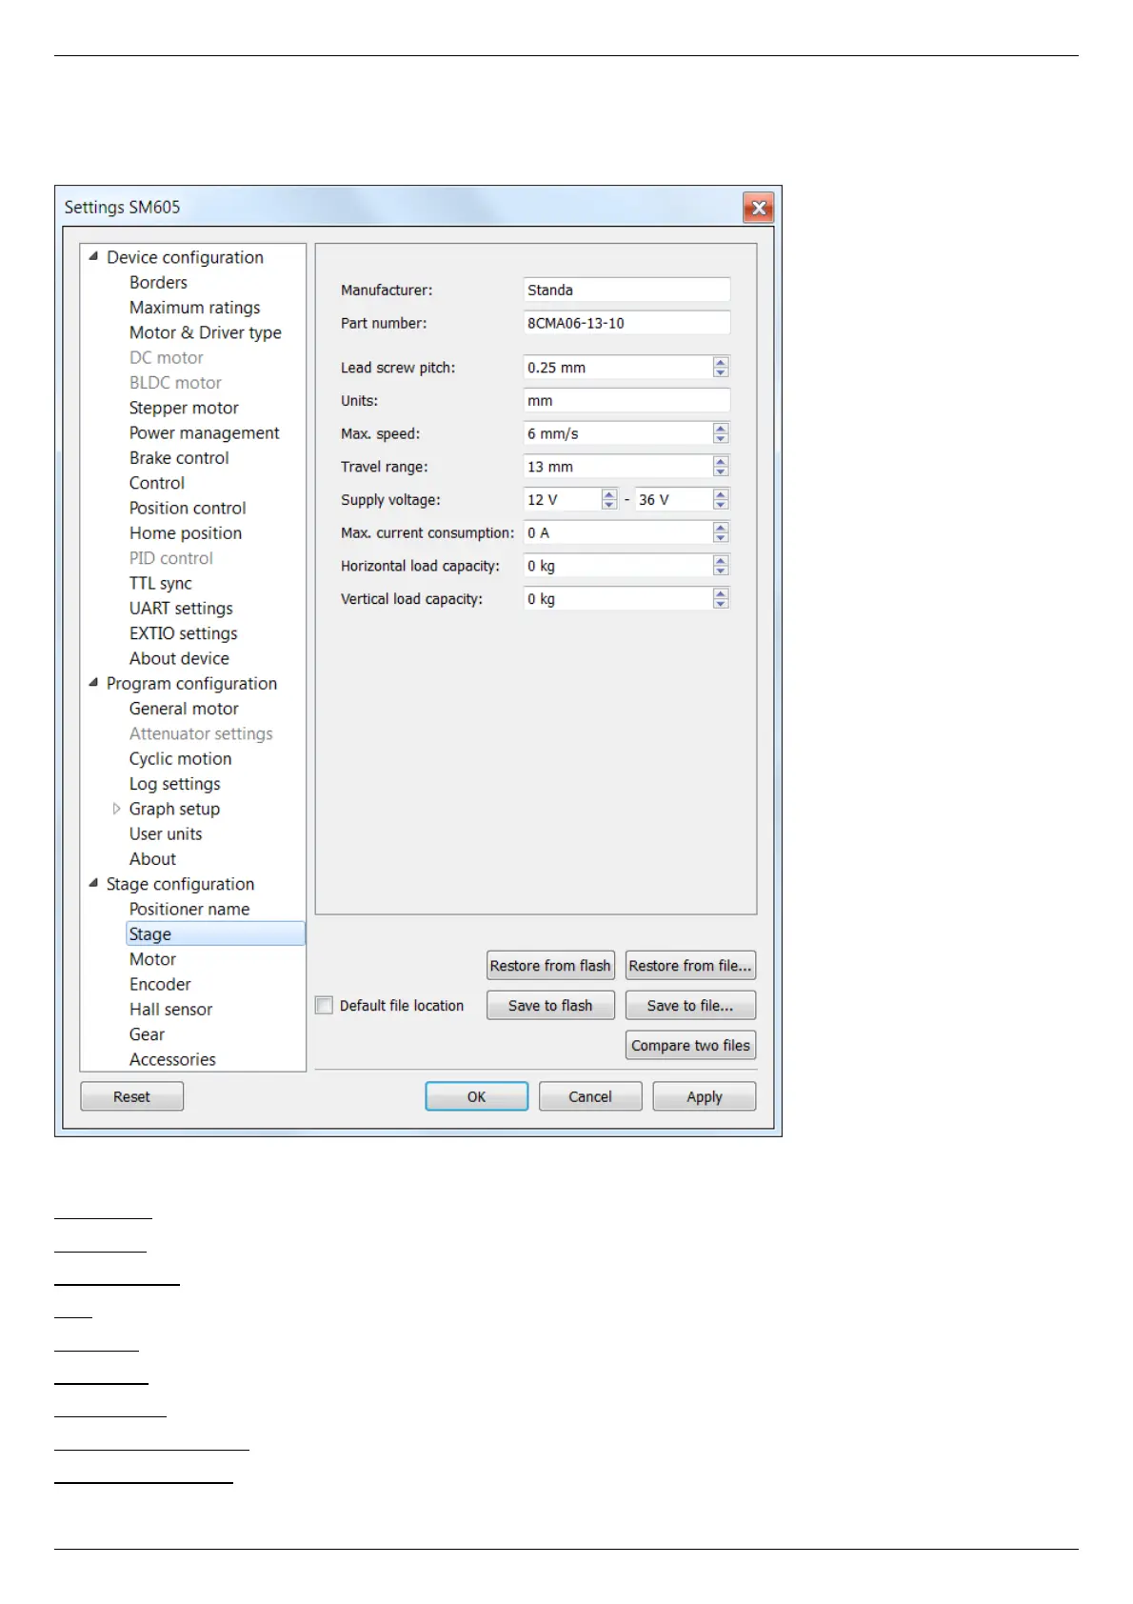Collapse the Program configuration tree group
Viewport: 1133px width, 1604px height.
(93, 682)
